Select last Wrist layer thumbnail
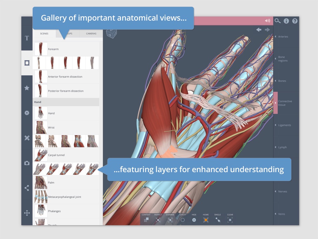 92,141
